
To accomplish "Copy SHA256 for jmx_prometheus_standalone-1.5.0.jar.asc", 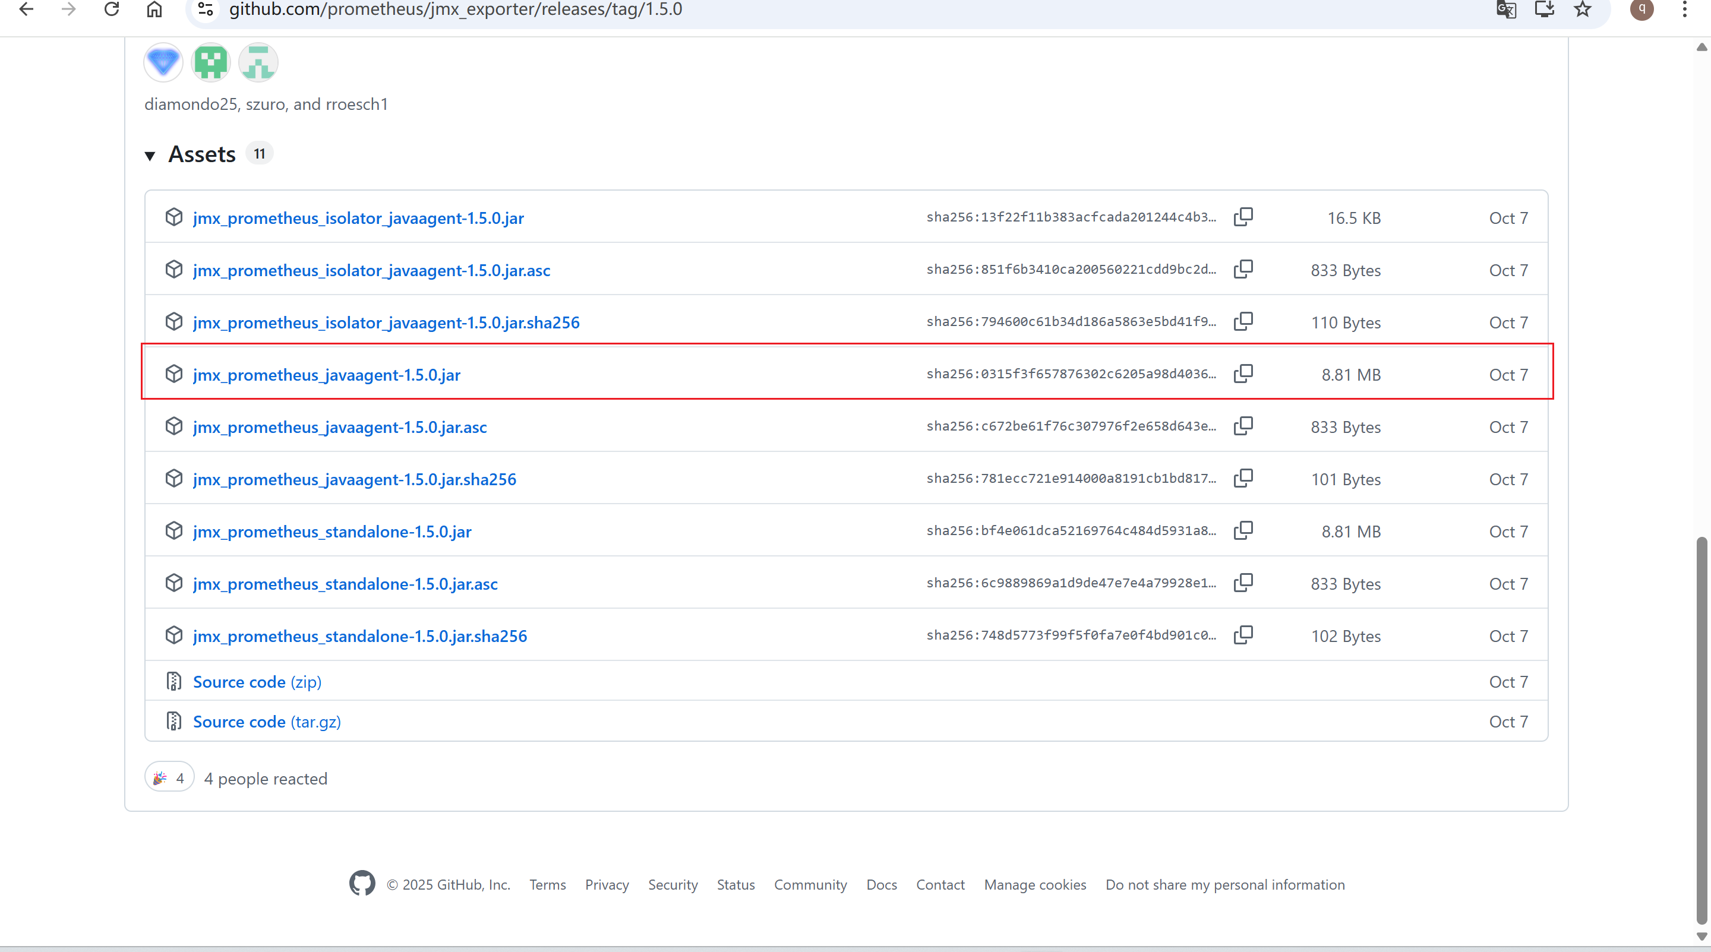I will 1243,583.
